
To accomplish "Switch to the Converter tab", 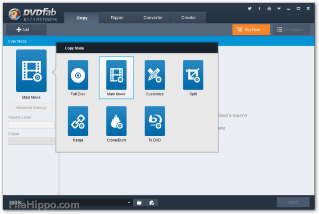I will pyautogui.click(x=153, y=18).
